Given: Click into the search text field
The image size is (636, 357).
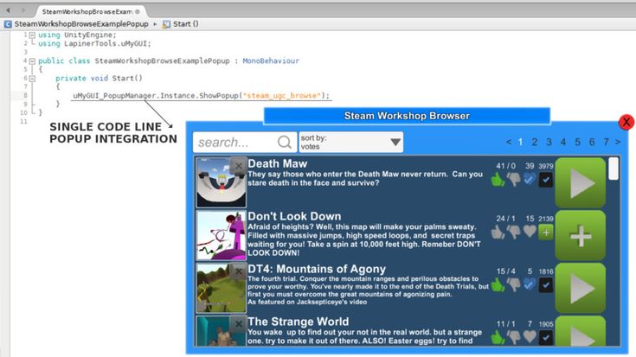Looking at the screenshot, I should click(234, 143).
